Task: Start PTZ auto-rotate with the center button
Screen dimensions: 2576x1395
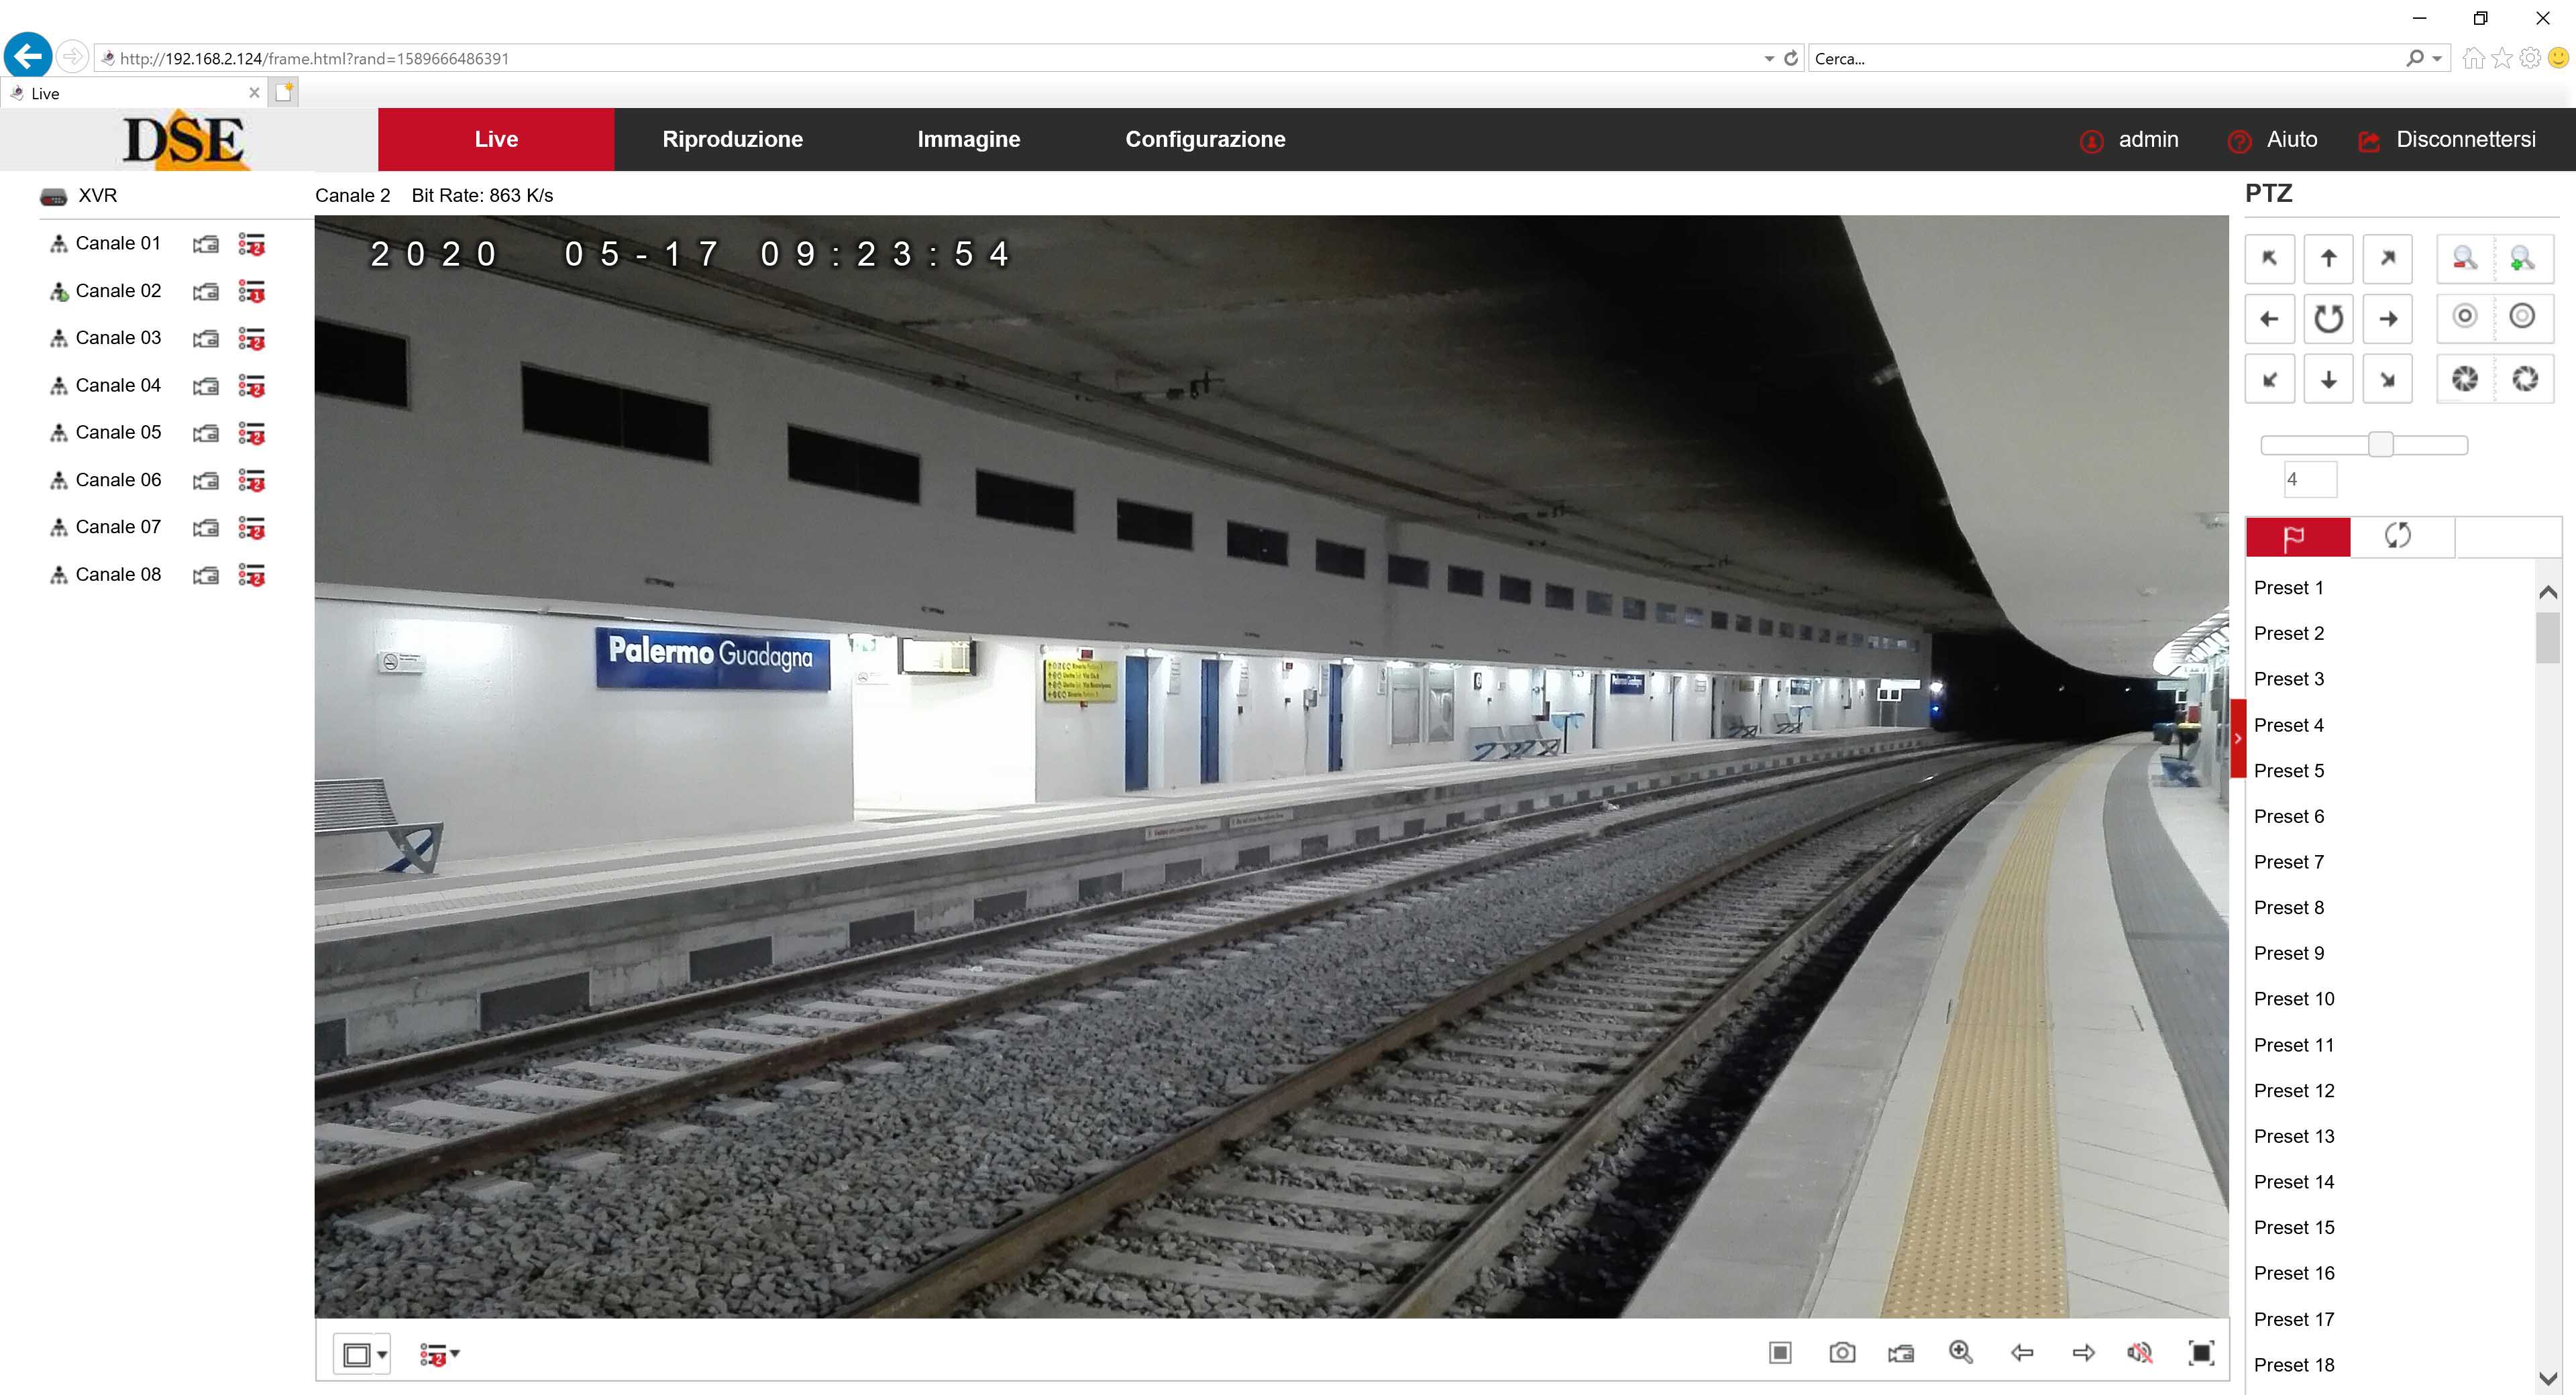Action: click(2328, 319)
